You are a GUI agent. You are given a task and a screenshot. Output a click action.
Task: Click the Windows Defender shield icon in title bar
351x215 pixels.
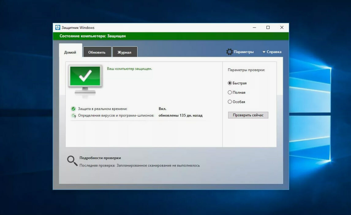(x=58, y=27)
